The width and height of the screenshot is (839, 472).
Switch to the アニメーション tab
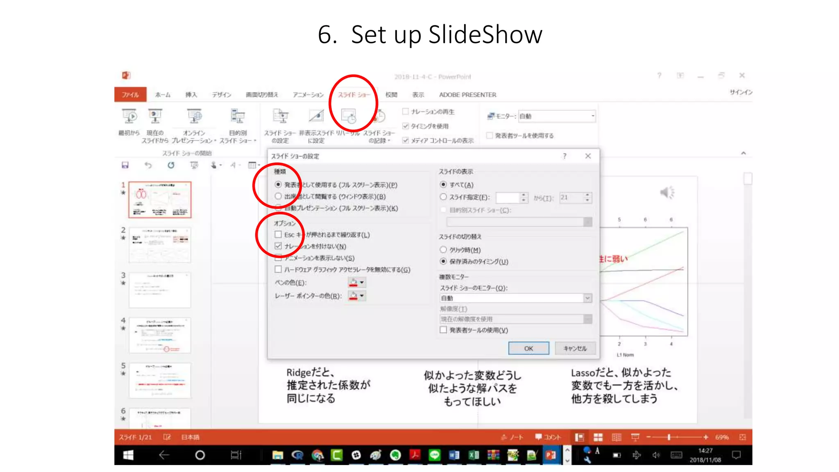click(x=308, y=95)
